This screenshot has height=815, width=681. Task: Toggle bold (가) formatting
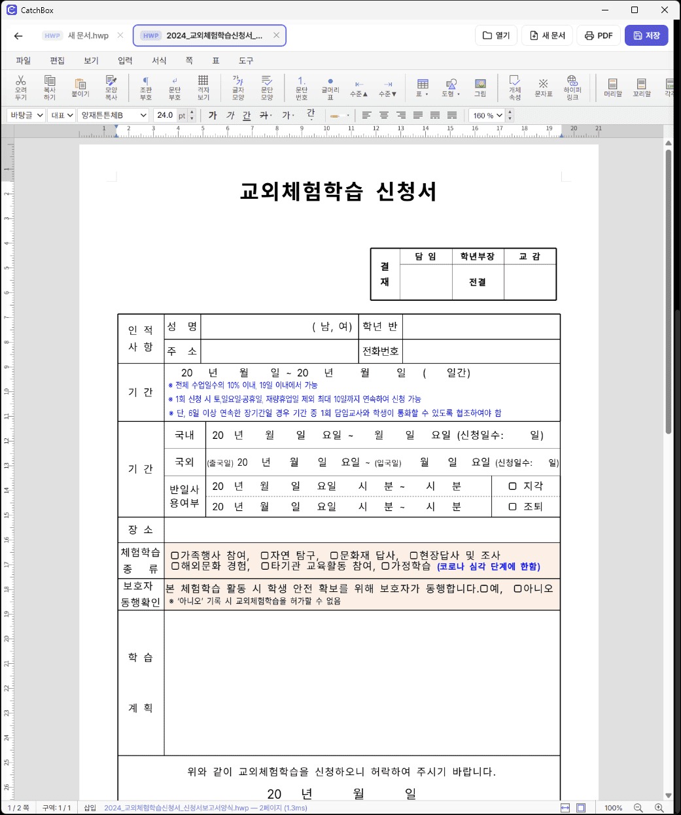(213, 115)
